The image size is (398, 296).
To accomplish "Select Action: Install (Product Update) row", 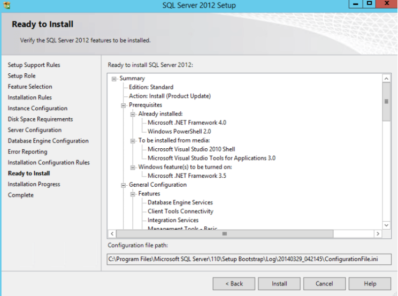I will coord(170,96).
